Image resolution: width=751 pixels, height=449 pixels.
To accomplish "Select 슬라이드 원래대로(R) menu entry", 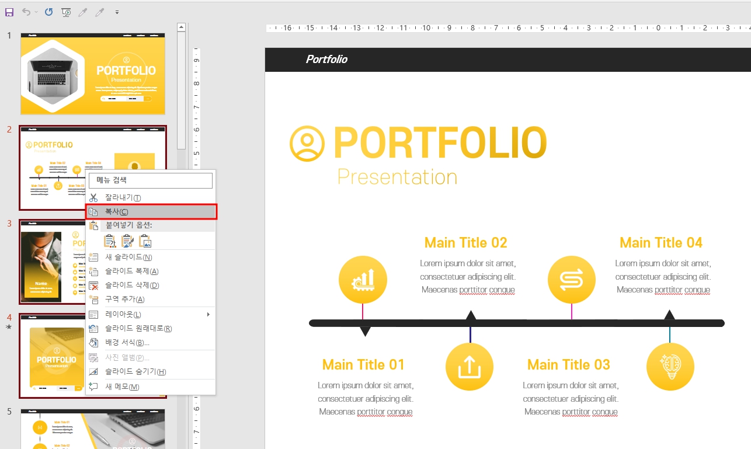I will (x=151, y=329).
